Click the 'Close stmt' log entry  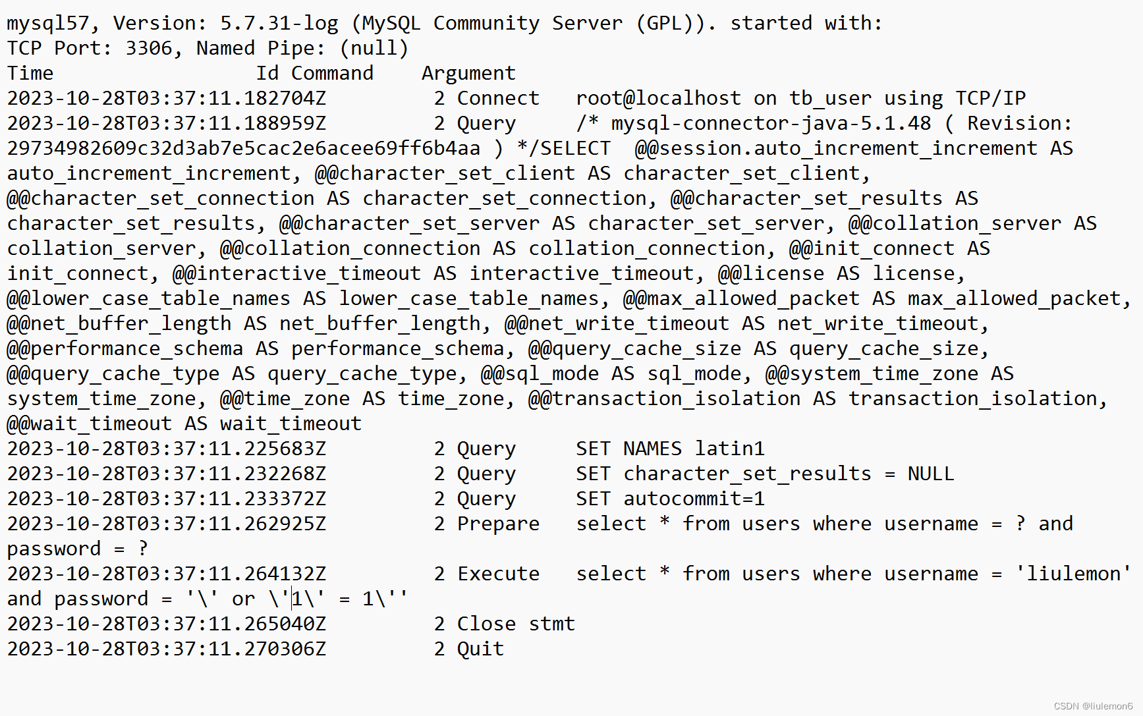click(516, 624)
